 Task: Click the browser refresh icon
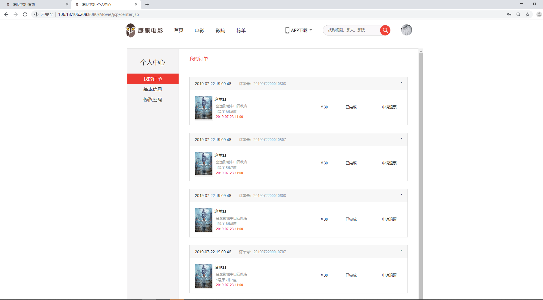point(25,14)
